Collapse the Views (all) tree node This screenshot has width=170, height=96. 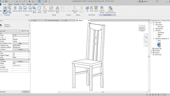click(x=151, y=23)
